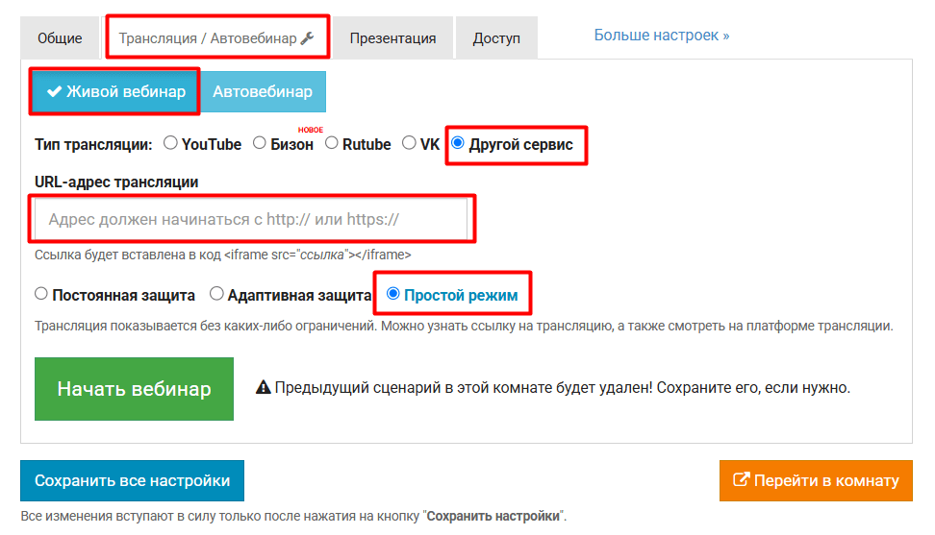Click the warning triangle icon
The height and width of the screenshot is (535, 935).
pos(262,389)
